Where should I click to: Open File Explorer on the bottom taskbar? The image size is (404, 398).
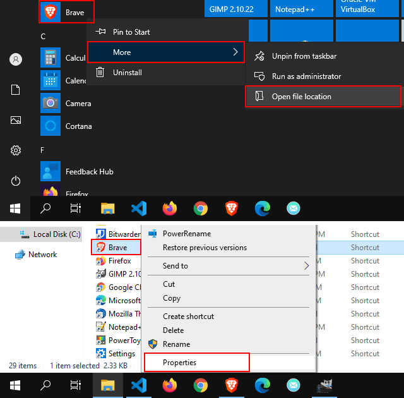click(108, 385)
